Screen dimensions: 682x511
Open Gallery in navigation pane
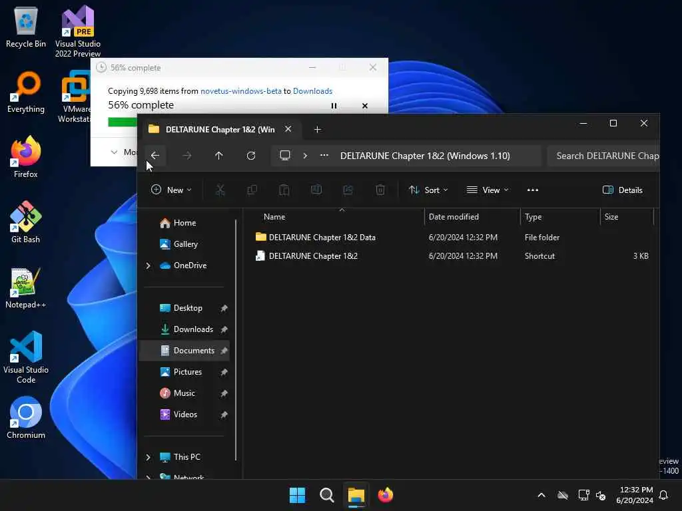(x=185, y=244)
